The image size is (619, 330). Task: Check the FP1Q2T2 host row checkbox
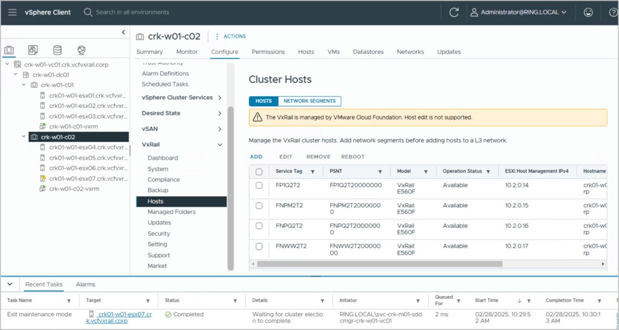coord(259,186)
